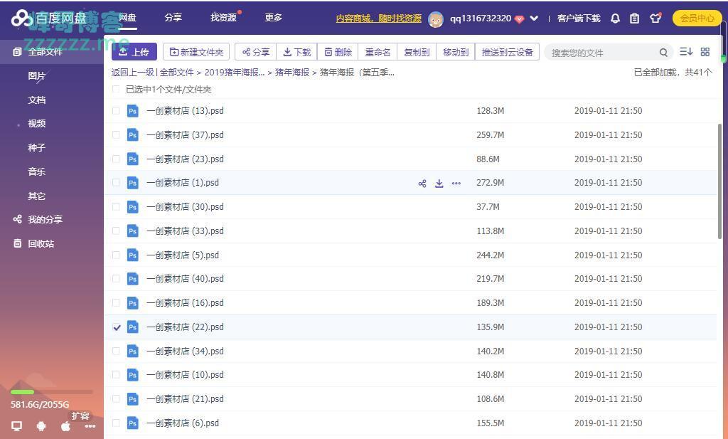This screenshot has width=728, height=439.
Task: Toggle the select-all checkbox
Action: tap(116, 89)
